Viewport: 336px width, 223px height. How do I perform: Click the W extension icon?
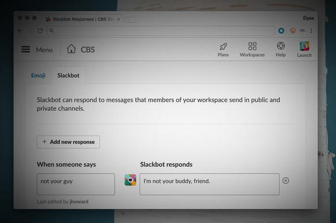302,31
